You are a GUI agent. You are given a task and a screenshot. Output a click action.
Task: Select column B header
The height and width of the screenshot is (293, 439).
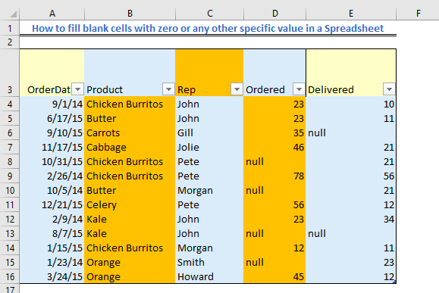(130, 14)
